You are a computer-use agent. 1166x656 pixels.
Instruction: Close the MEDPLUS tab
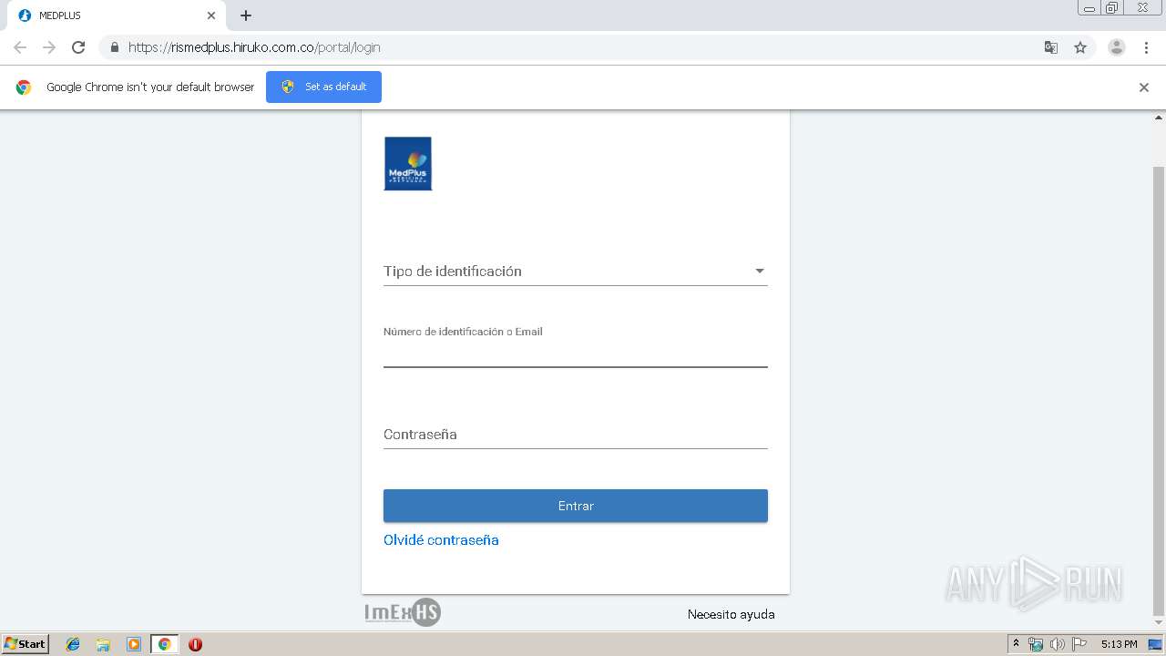[211, 15]
